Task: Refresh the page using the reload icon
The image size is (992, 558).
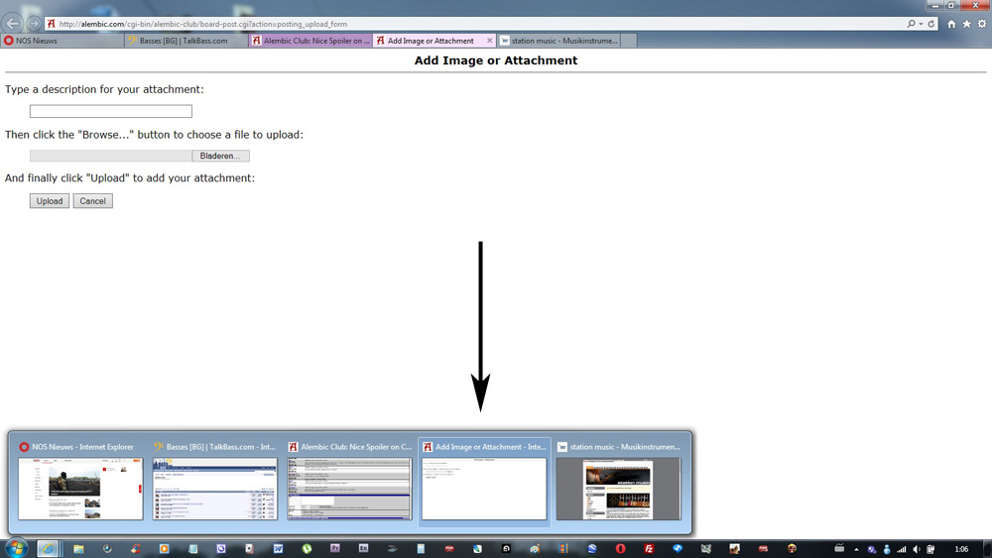Action: coord(933,23)
